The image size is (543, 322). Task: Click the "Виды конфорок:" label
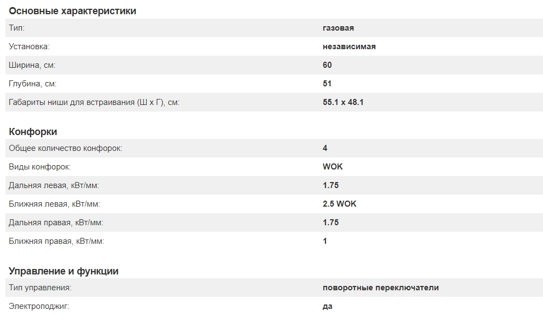click(39, 167)
